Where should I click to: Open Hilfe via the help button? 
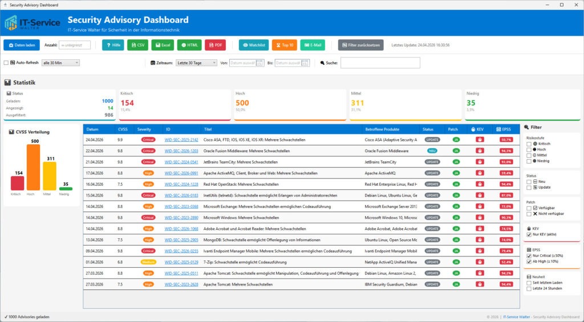[113, 45]
